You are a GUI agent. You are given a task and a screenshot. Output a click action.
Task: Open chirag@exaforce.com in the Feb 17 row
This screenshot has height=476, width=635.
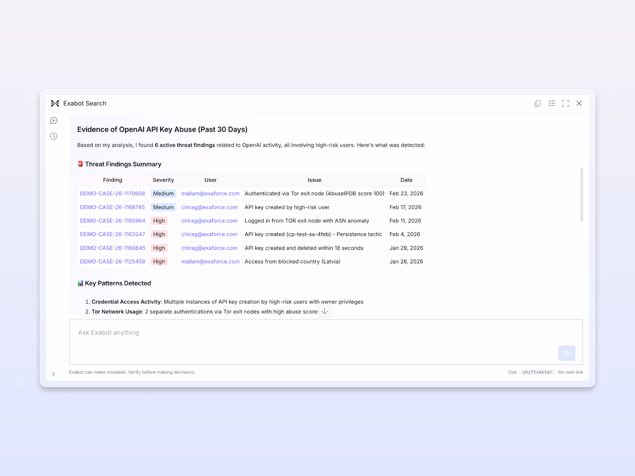pyautogui.click(x=210, y=207)
